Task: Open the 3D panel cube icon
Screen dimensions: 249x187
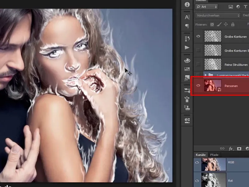Action: coord(187,120)
